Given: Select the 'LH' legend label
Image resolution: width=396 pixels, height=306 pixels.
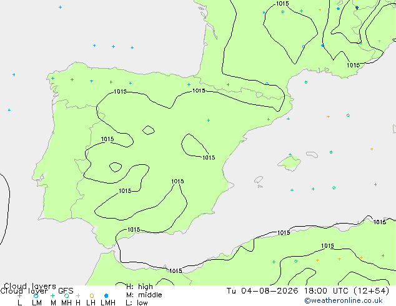Looking at the screenshot, I should coord(91,303).
